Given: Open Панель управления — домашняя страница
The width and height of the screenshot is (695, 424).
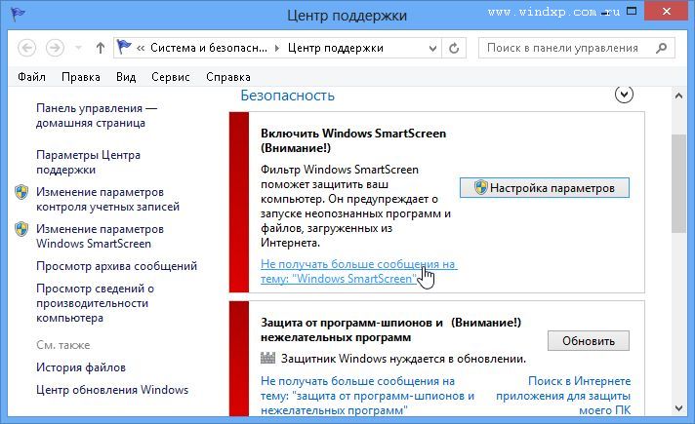Looking at the screenshot, I should point(97,115).
